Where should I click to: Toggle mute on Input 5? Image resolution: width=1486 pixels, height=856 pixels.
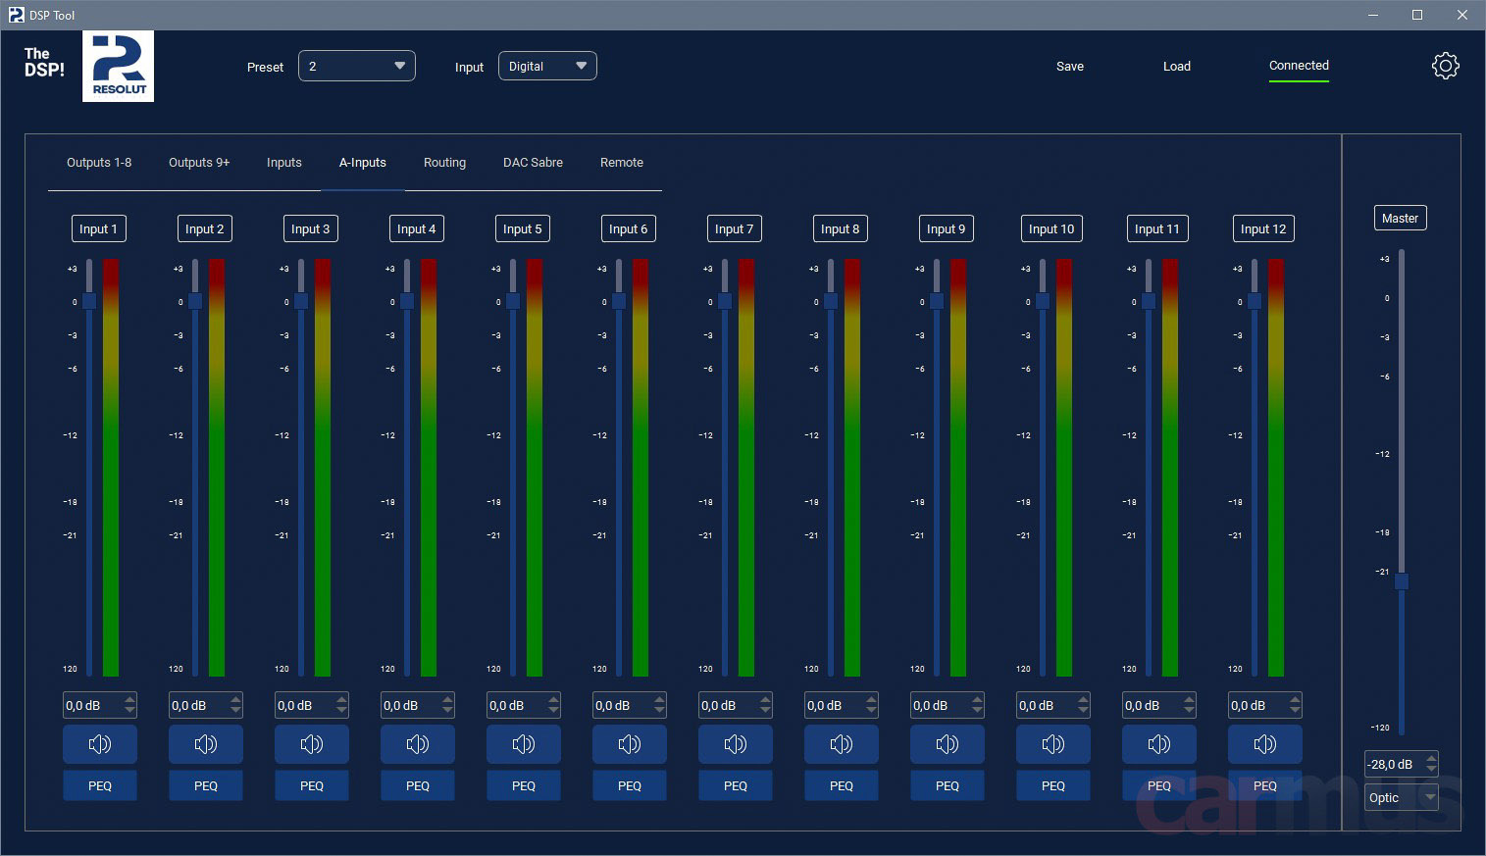(x=524, y=744)
